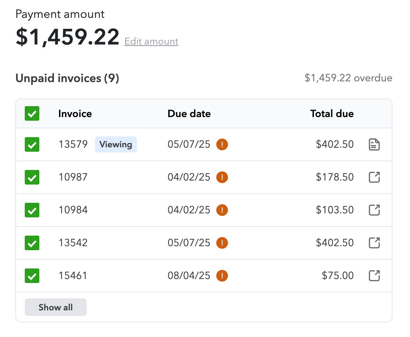The width and height of the screenshot is (410, 337).
Task: Click the overdue warning icon for invoice 13542
Action: pos(222,243)
